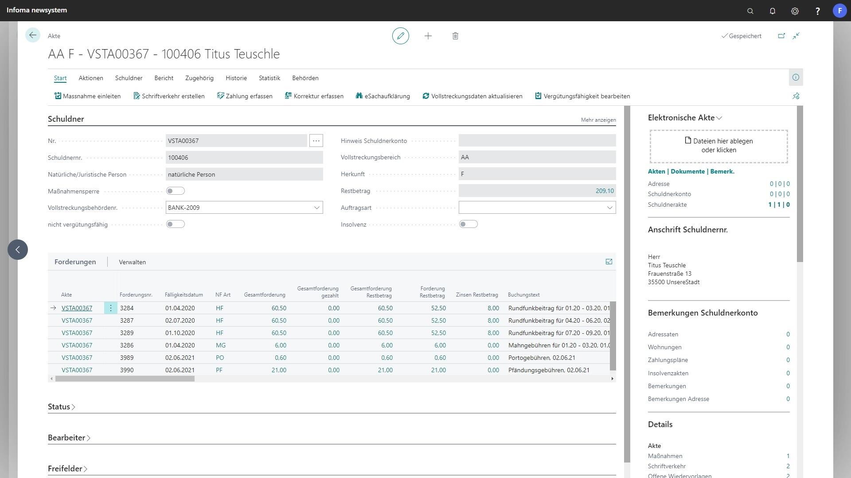Click the trash delete icon

click(x=455, y=36)
